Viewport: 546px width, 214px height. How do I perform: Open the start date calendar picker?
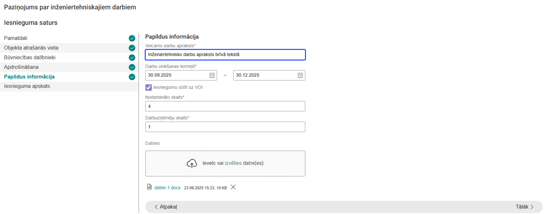tap(212, 75)
